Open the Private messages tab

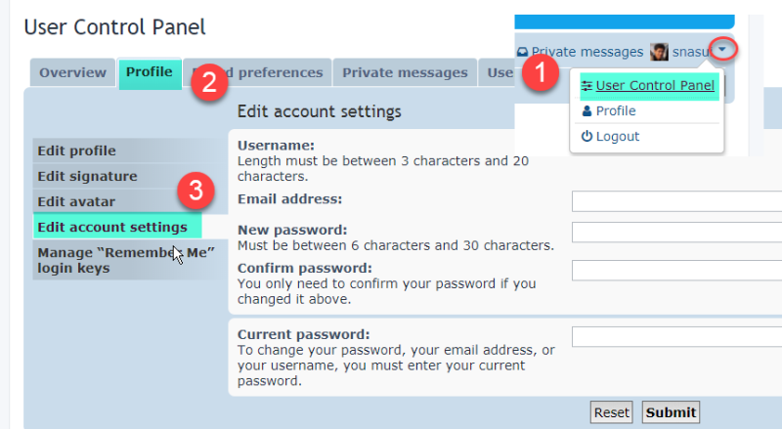[405, 73]
